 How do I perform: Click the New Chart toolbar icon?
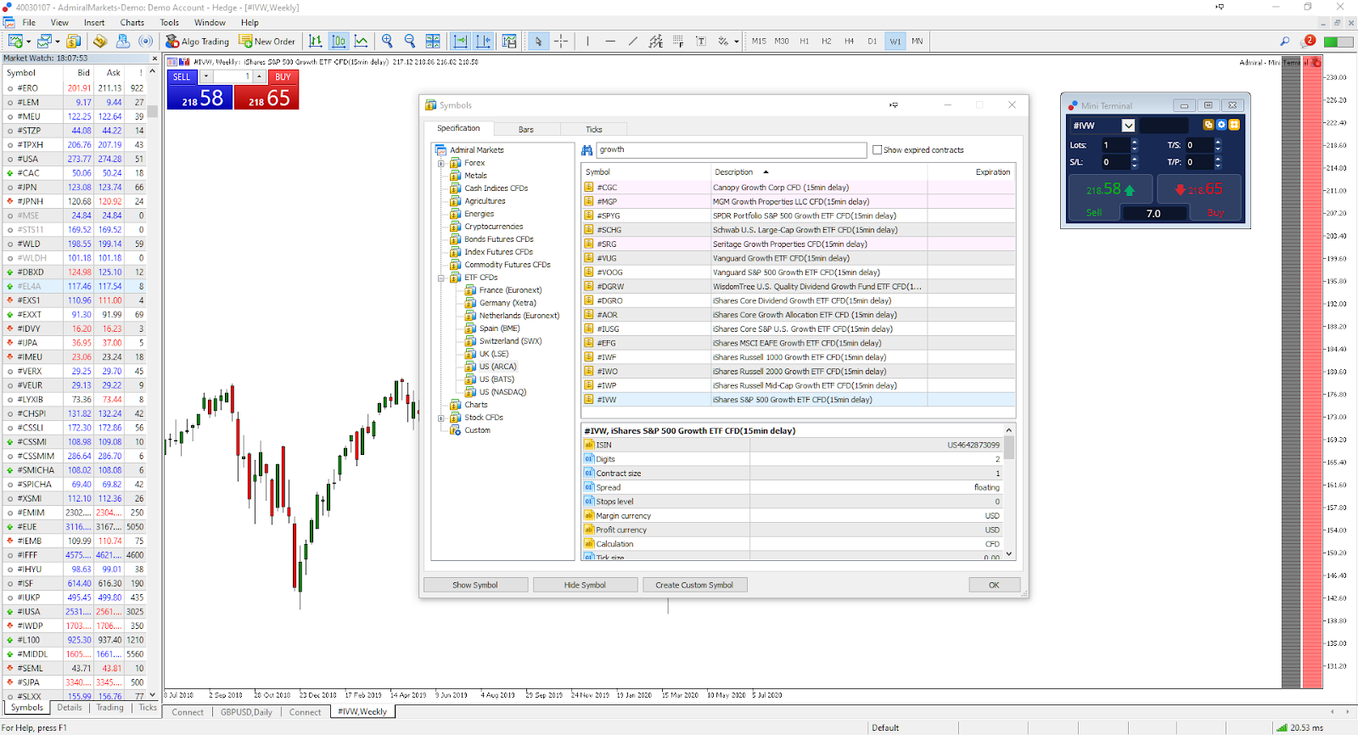click(x=15, y=41)
